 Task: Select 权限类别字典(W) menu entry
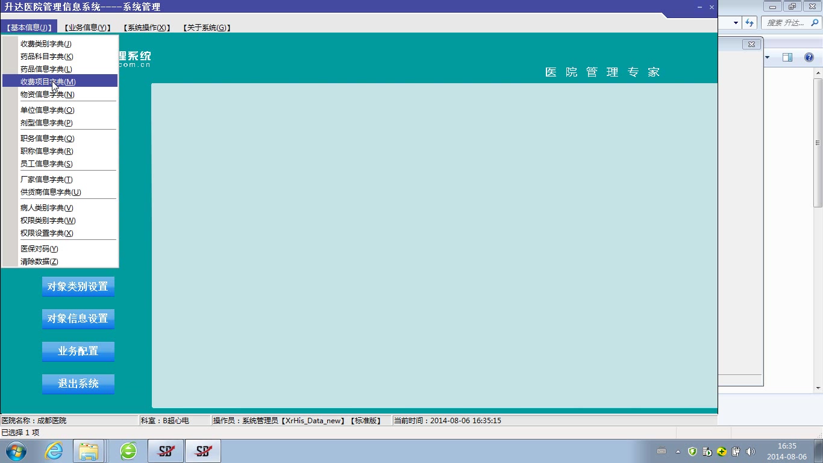(60, 220)
